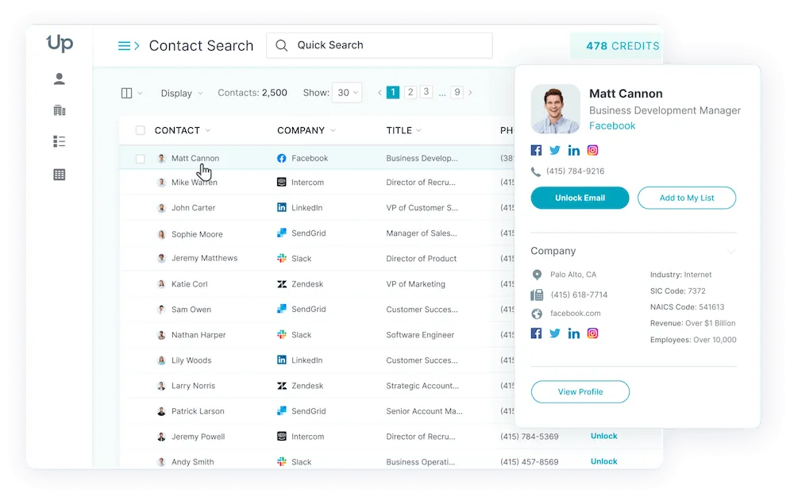The width and height of the screenshot is (794, 501).
Task: Click the Unlock Email button
Action: point(580,198)
